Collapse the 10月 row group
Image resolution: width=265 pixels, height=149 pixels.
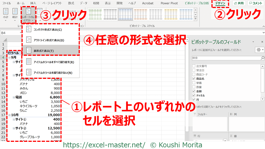tap(10, 115)
